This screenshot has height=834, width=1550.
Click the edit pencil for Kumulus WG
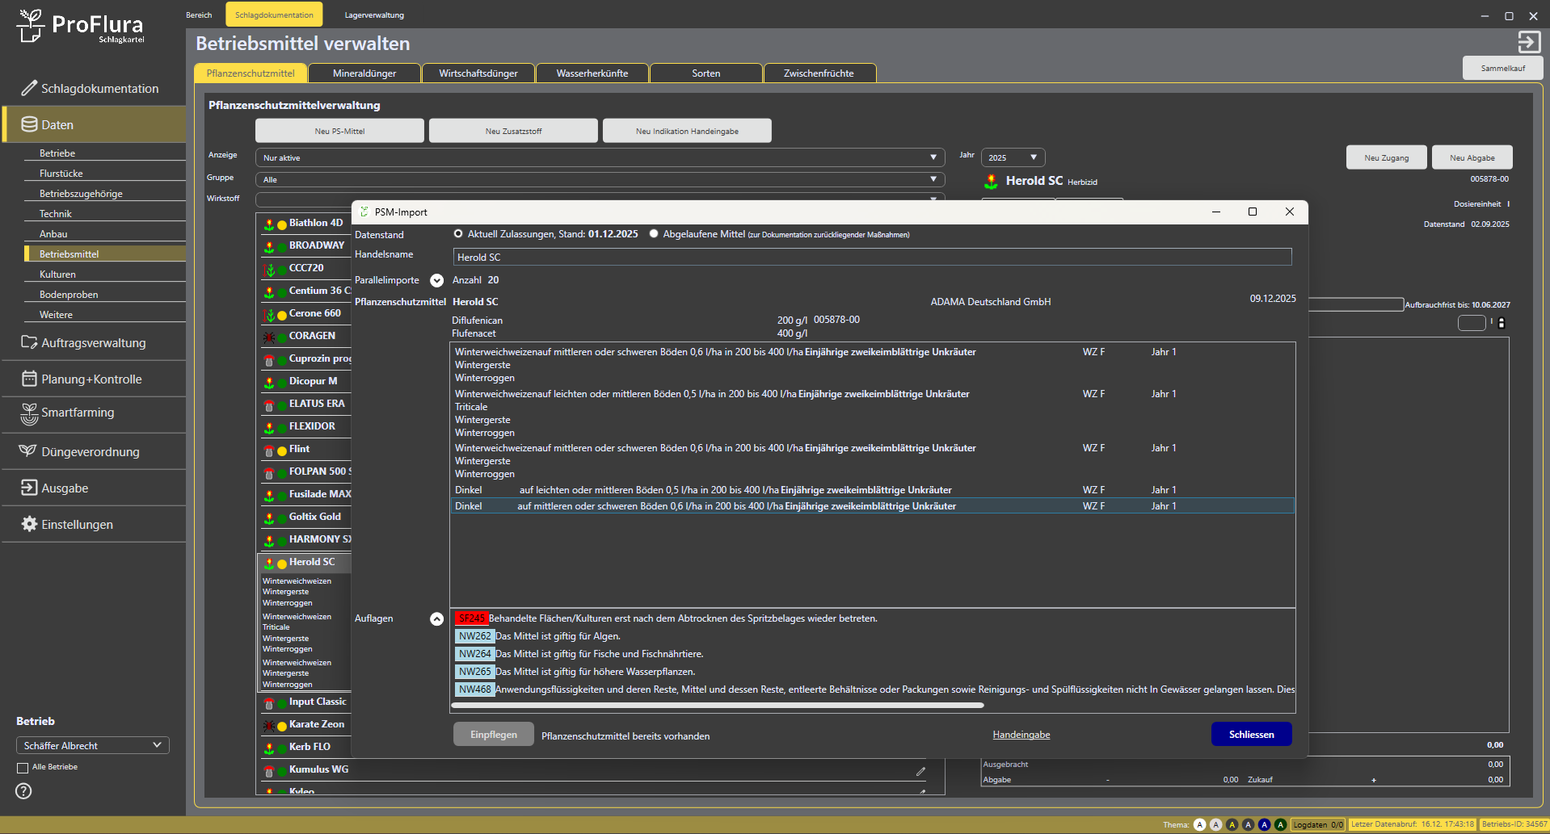(920, 771)
